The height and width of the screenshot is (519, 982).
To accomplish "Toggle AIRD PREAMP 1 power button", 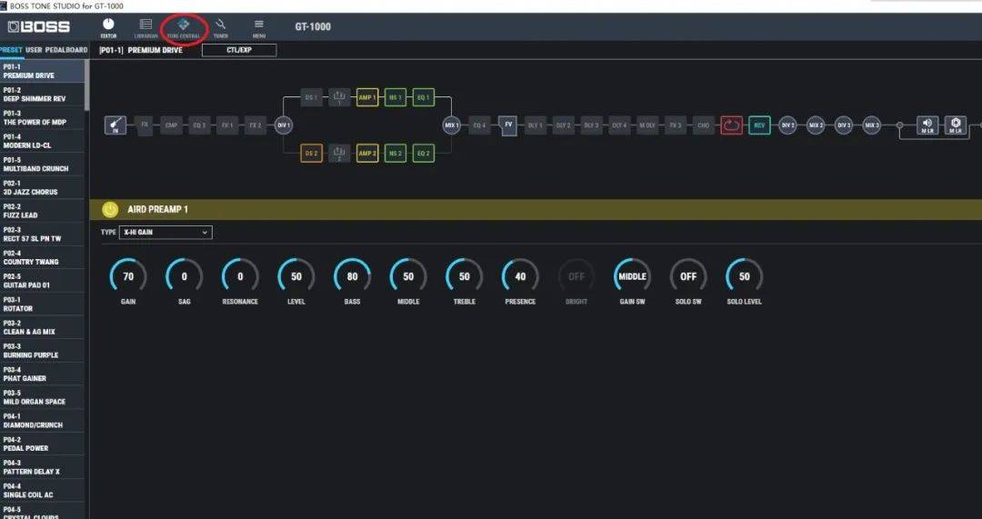I will click(x=110, y=209).
